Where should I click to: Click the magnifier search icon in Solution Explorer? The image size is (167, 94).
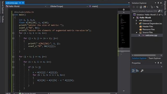pyautogui.click(x=159, y=11)
